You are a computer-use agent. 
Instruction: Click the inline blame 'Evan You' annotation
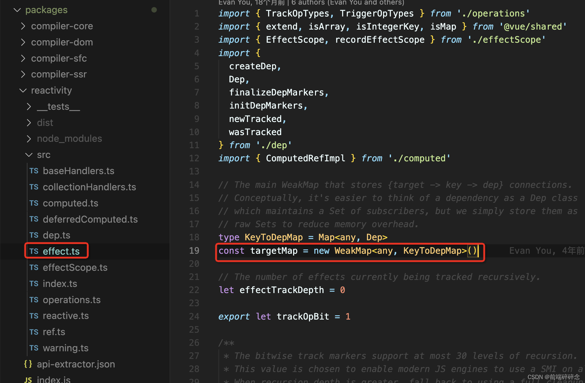tap(547, 251)
